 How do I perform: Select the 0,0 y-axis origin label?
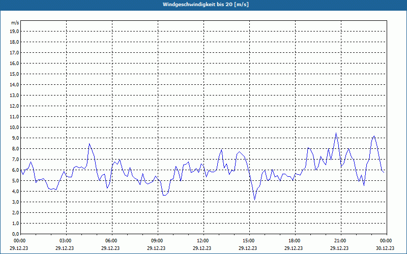click(15, 234)
